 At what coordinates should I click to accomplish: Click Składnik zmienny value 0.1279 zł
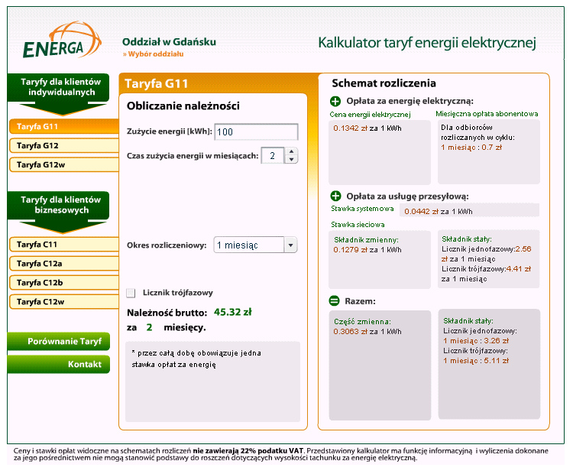click(x=350, y=250)
